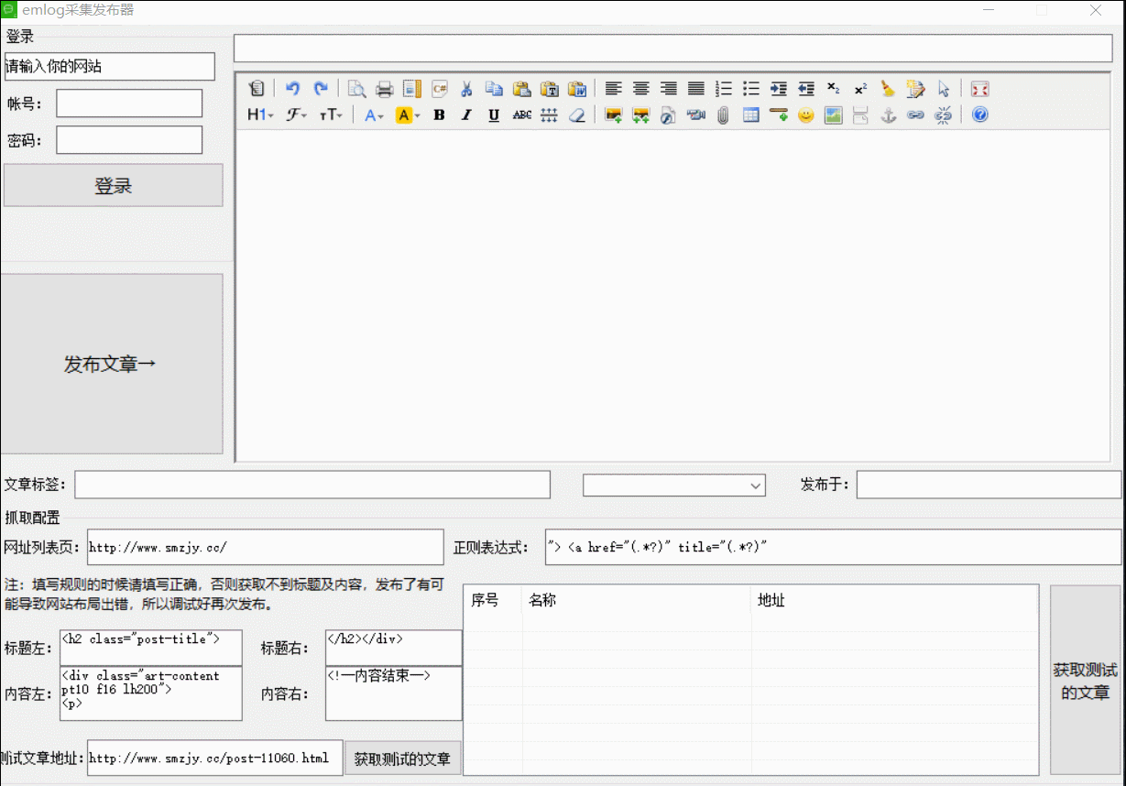Increase indent

[779, 89]
